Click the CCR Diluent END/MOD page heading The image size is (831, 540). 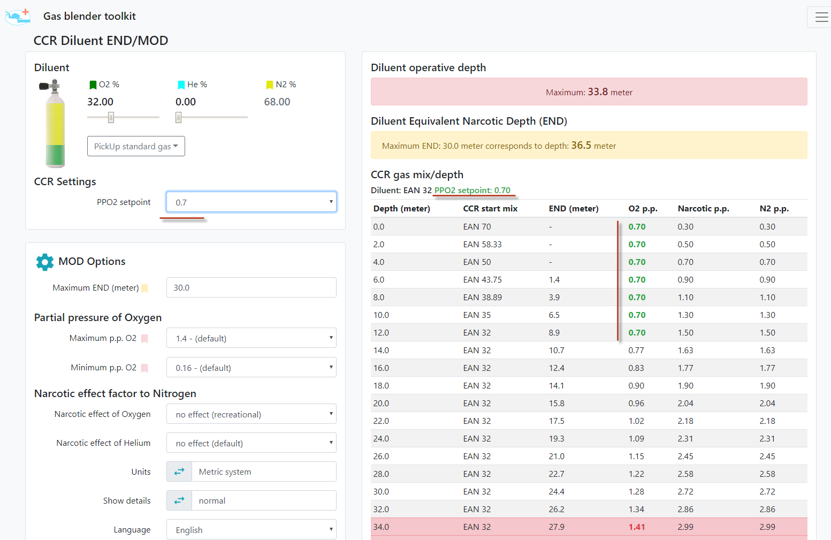coord(101,41)
